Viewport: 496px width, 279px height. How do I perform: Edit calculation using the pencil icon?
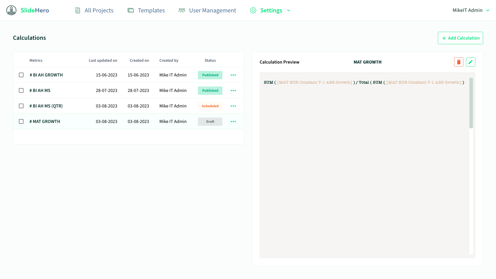(x=470, y=62)
